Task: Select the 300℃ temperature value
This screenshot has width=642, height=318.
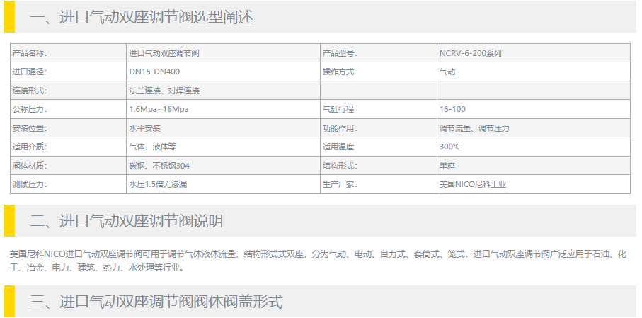Action: [450, 147]
